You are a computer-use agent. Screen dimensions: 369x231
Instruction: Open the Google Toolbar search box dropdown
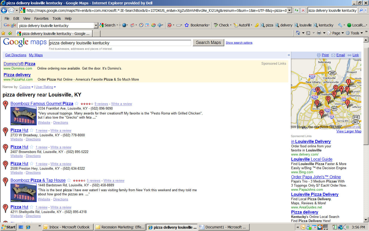[96, 25]
